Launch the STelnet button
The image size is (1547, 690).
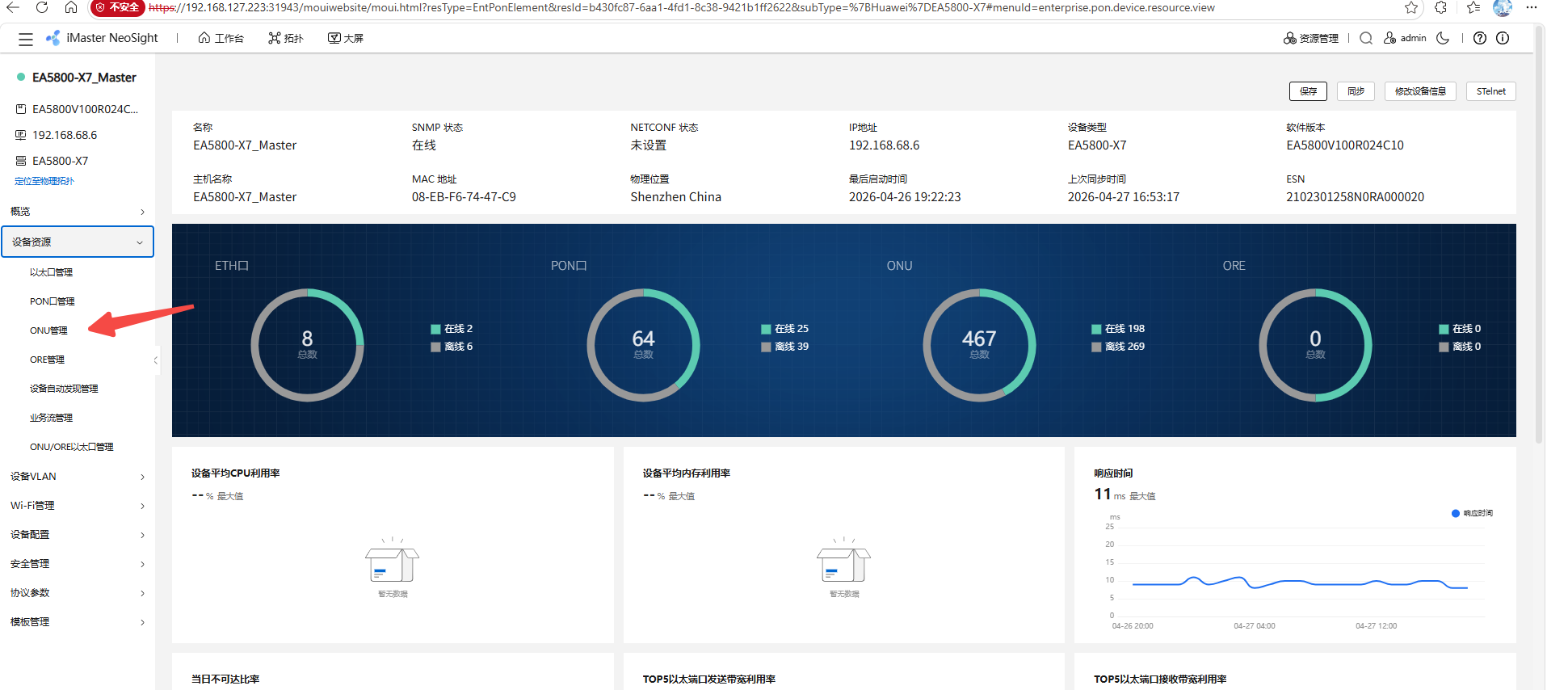[x=1491, y=91]
